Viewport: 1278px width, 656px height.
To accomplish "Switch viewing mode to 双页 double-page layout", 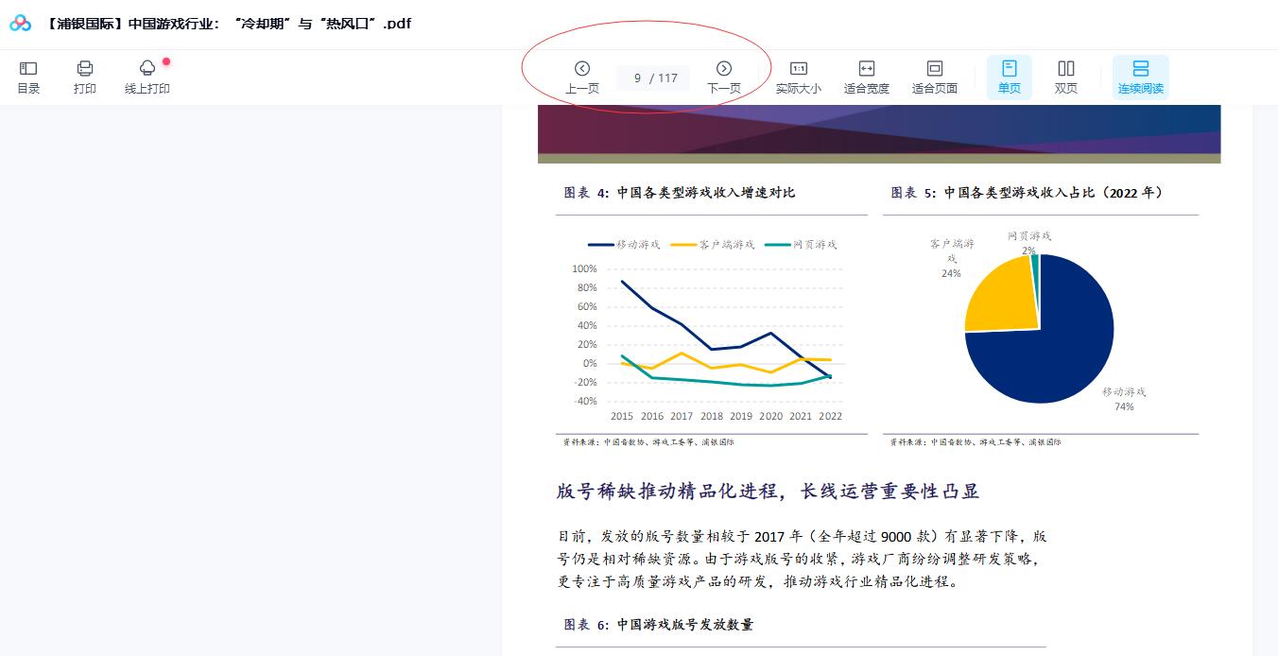I will point(1065,76).
